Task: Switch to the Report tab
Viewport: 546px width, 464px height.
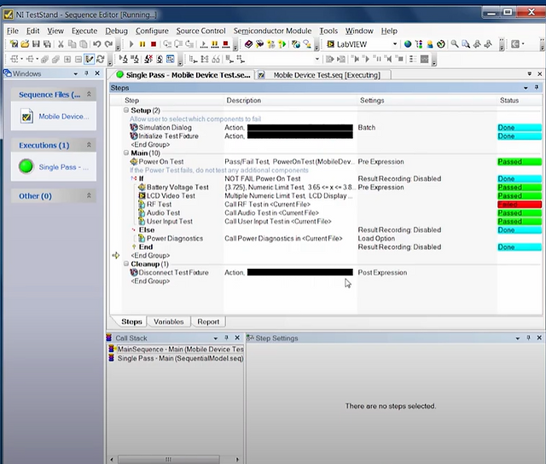Action: click(208, 322)
